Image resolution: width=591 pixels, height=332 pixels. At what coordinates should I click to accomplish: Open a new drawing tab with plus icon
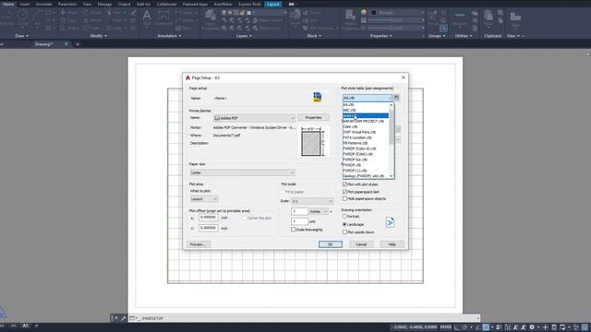78,44
